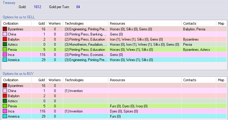Viewport: 228px width, 120px height.
Task: Sort SELL list by Map column header
Action: pyautogui.click(x=221, y=23)
